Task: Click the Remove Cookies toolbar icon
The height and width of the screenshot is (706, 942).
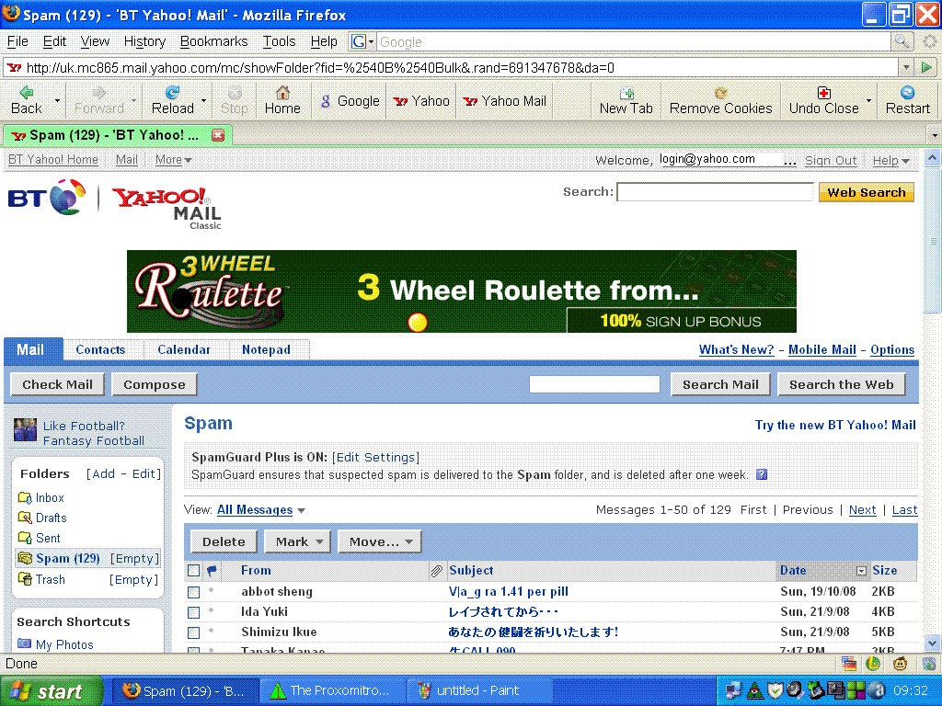Action: coord(720,93)
